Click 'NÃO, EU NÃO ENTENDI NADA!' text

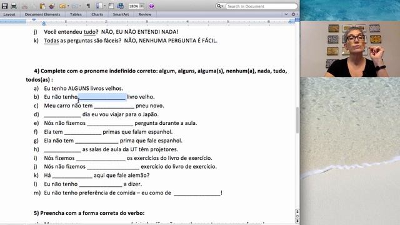(x=140, y=32)
